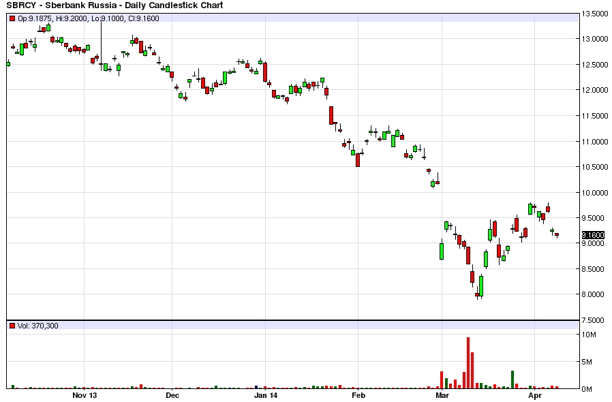The width and height of the screenshot is (612, 402).
Task: Click the 'Dec' date axis label
Action: click(172, 395)
